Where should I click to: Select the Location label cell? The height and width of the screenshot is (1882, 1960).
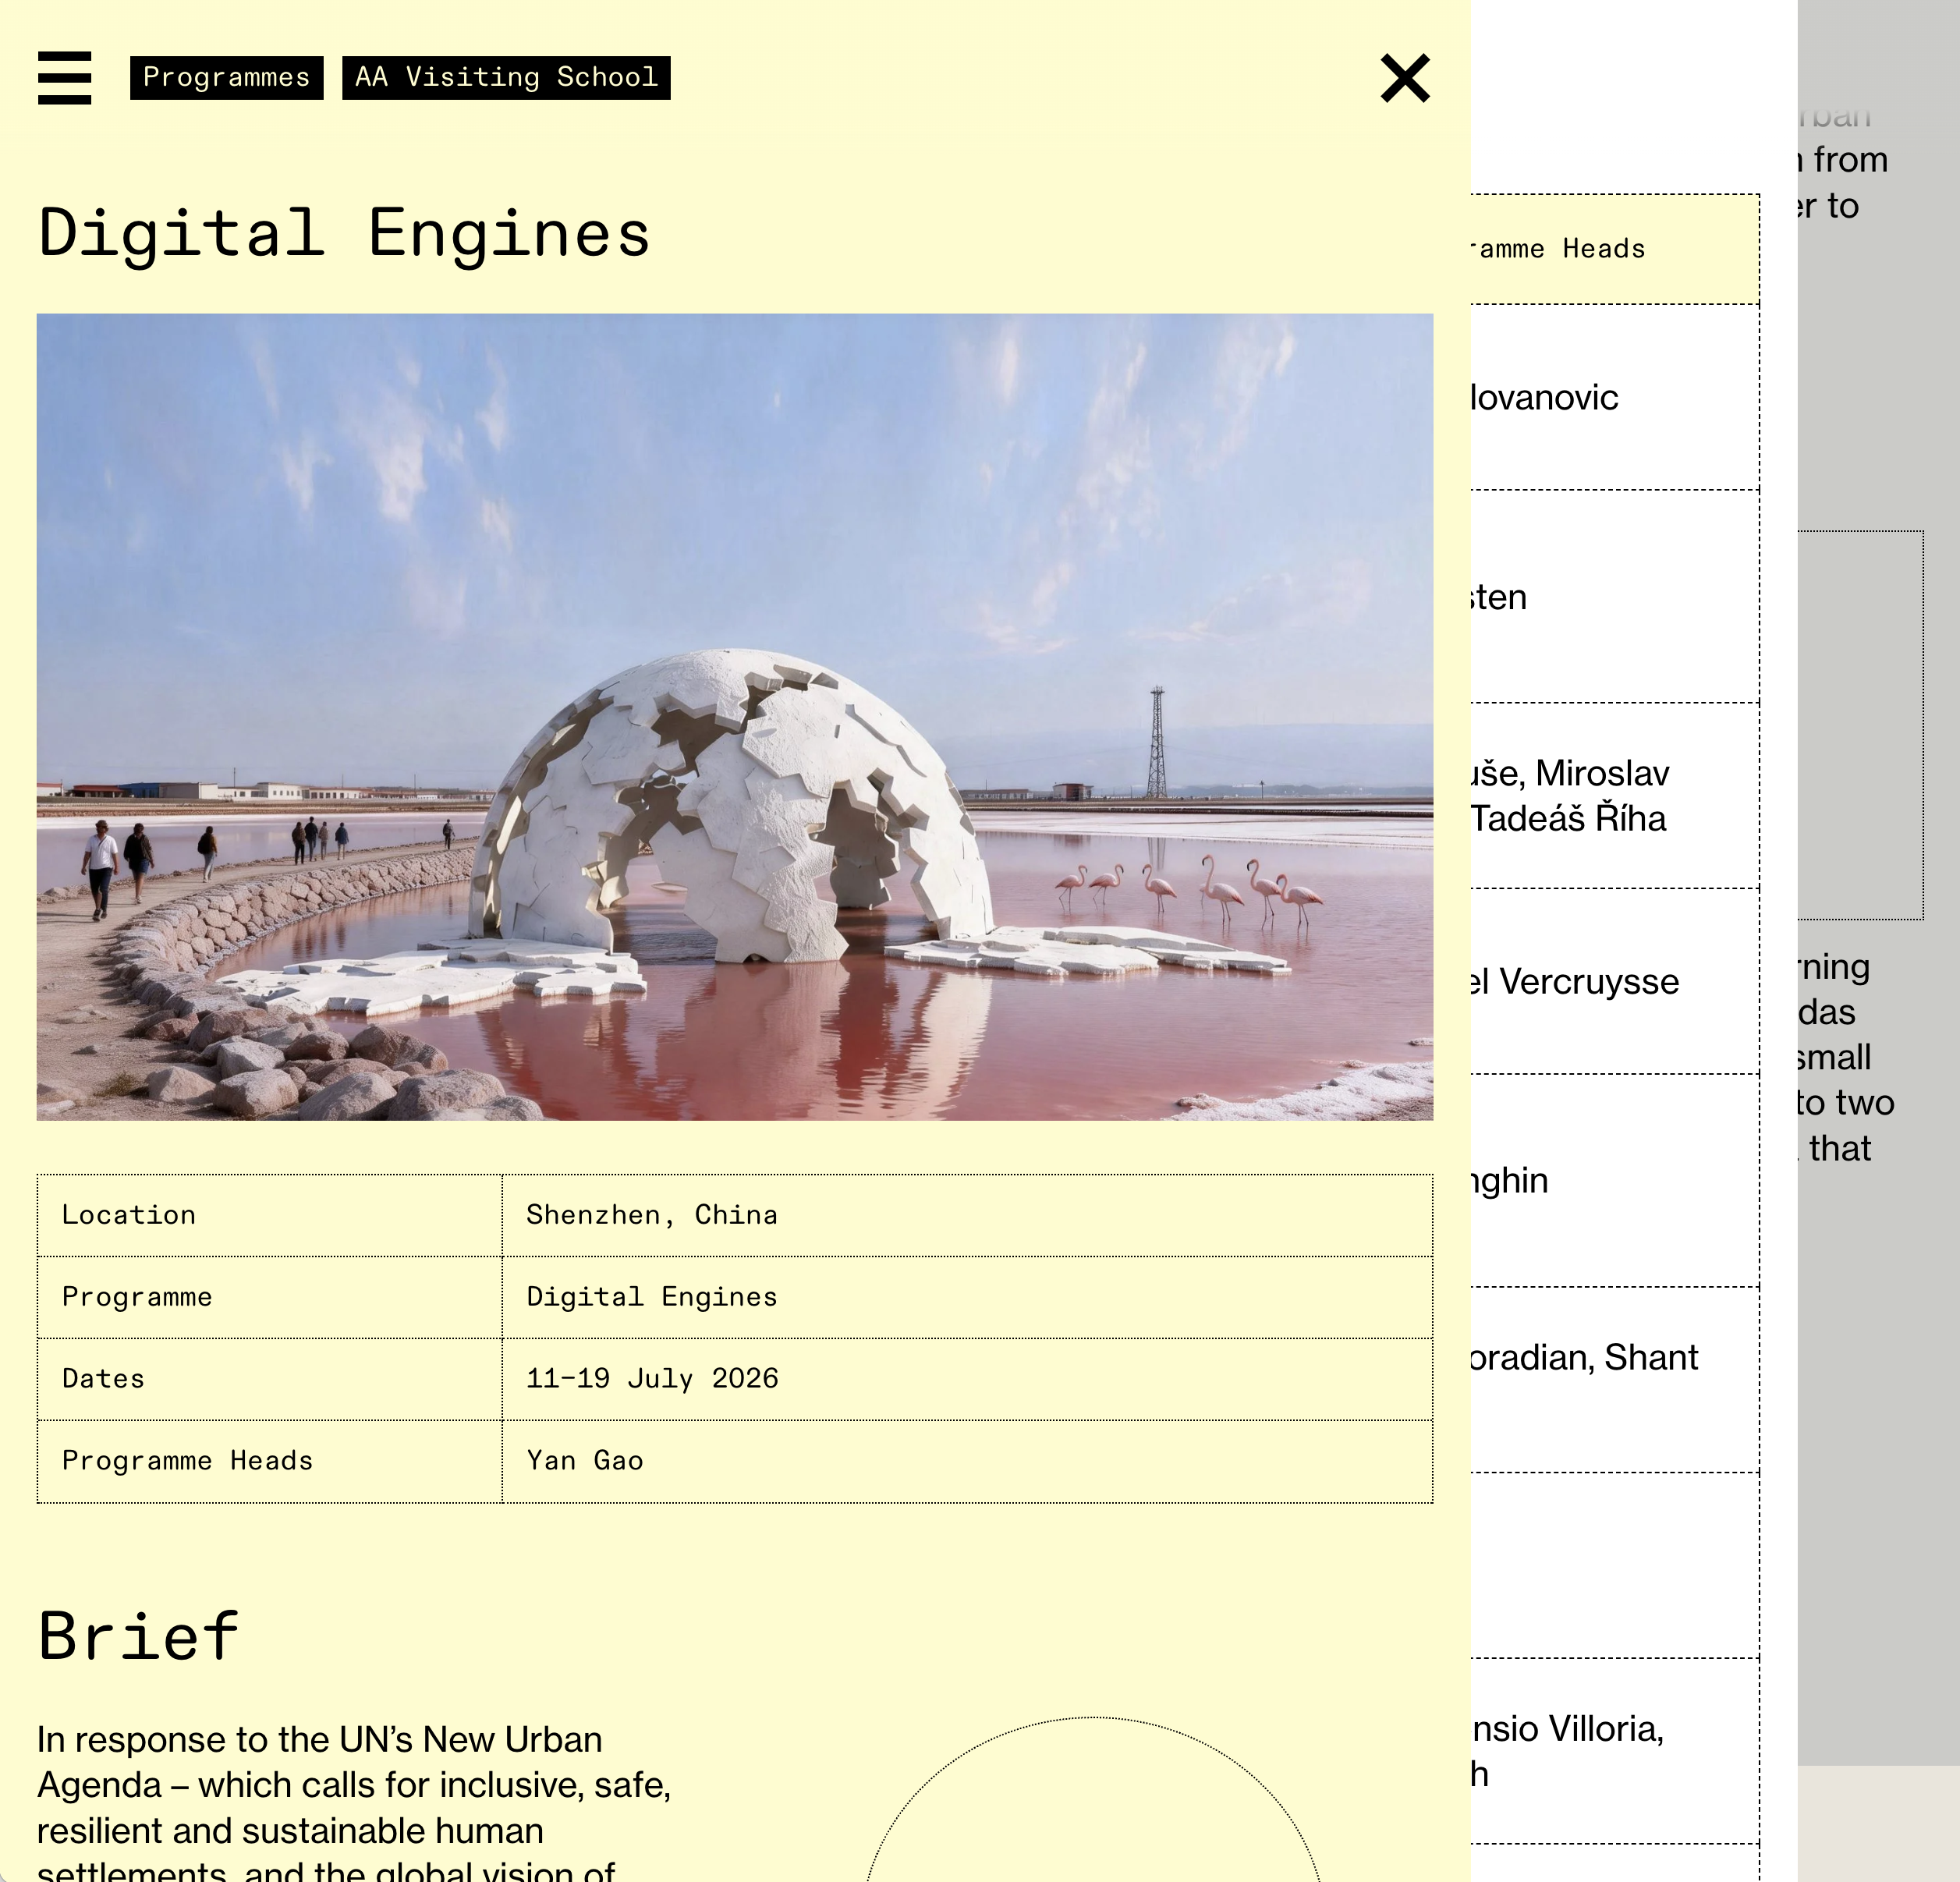coord(270,1215)
